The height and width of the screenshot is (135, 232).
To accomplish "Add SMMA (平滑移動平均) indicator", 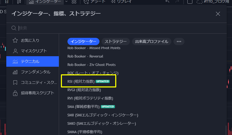I will 85,132.
